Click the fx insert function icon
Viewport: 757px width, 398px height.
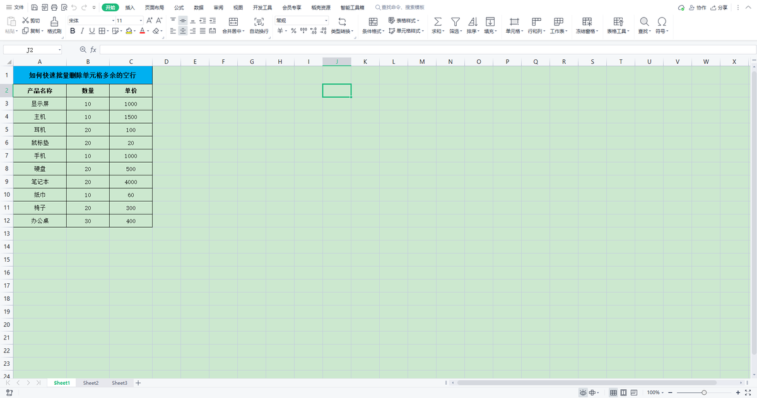93,49
